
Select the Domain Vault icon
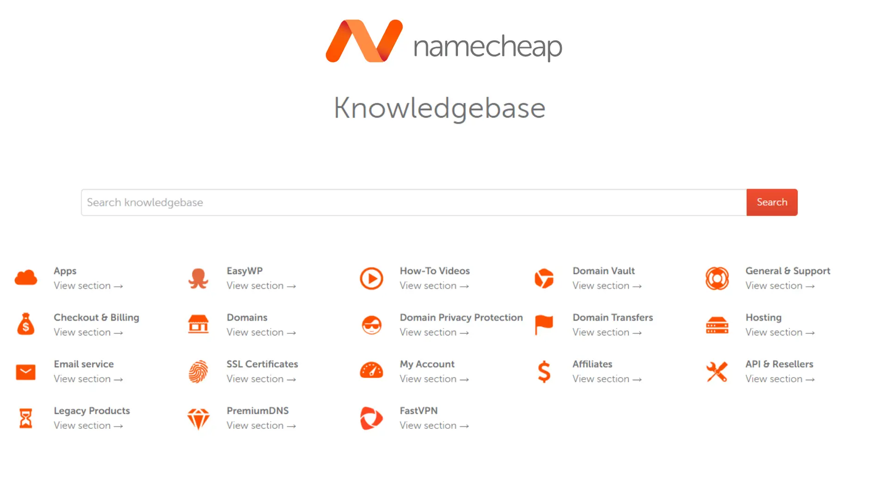[x=544, y=278]
